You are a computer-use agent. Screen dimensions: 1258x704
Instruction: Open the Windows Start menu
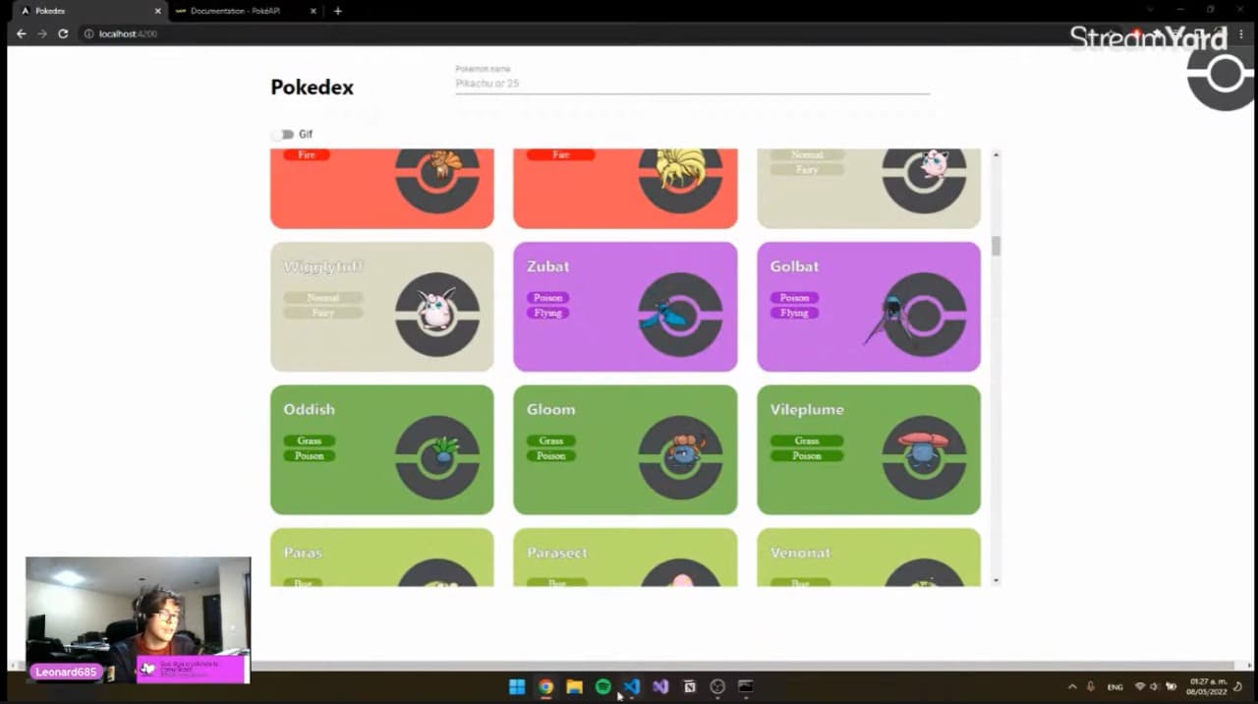517,687
